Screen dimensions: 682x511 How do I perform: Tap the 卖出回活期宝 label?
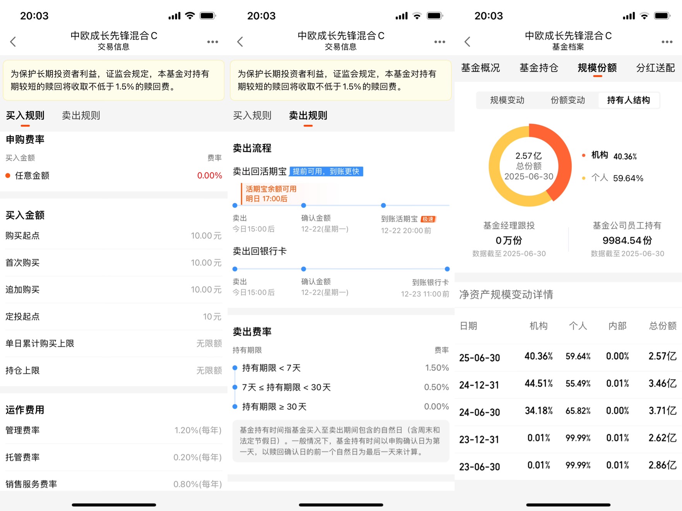tap(260, 172)
